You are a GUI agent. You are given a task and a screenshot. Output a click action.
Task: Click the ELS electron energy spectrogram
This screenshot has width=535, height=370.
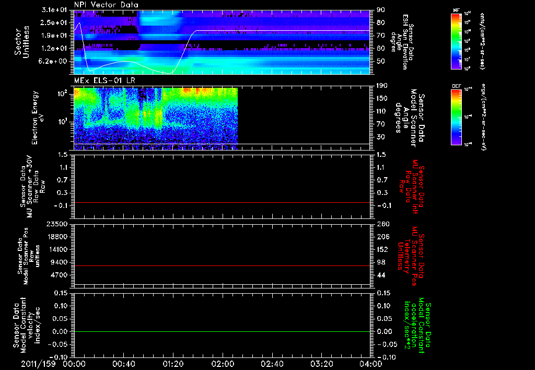(x=156, y=119)
